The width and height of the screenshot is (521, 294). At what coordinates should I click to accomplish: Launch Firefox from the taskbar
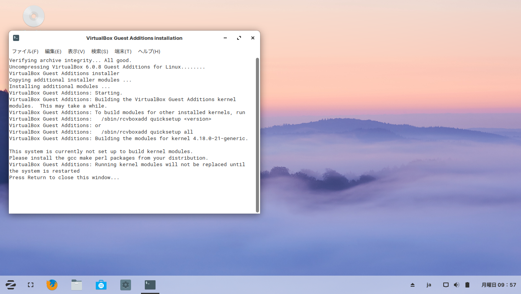[x=52, y=285]
